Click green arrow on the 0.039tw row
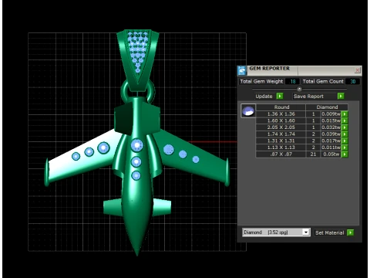Screen dimensions: 370x278 coord(345,134)
